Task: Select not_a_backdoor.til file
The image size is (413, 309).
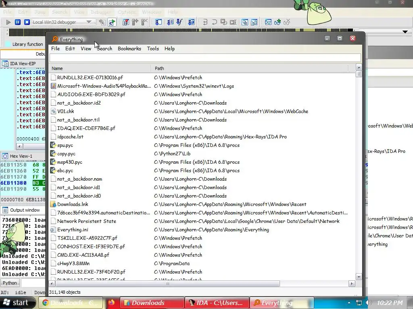Action: (x=78, y=120)
